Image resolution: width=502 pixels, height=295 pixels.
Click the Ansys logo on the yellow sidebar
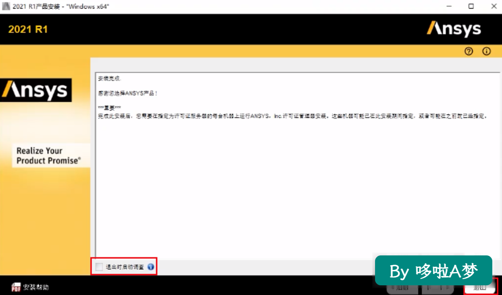pos(35,90)
